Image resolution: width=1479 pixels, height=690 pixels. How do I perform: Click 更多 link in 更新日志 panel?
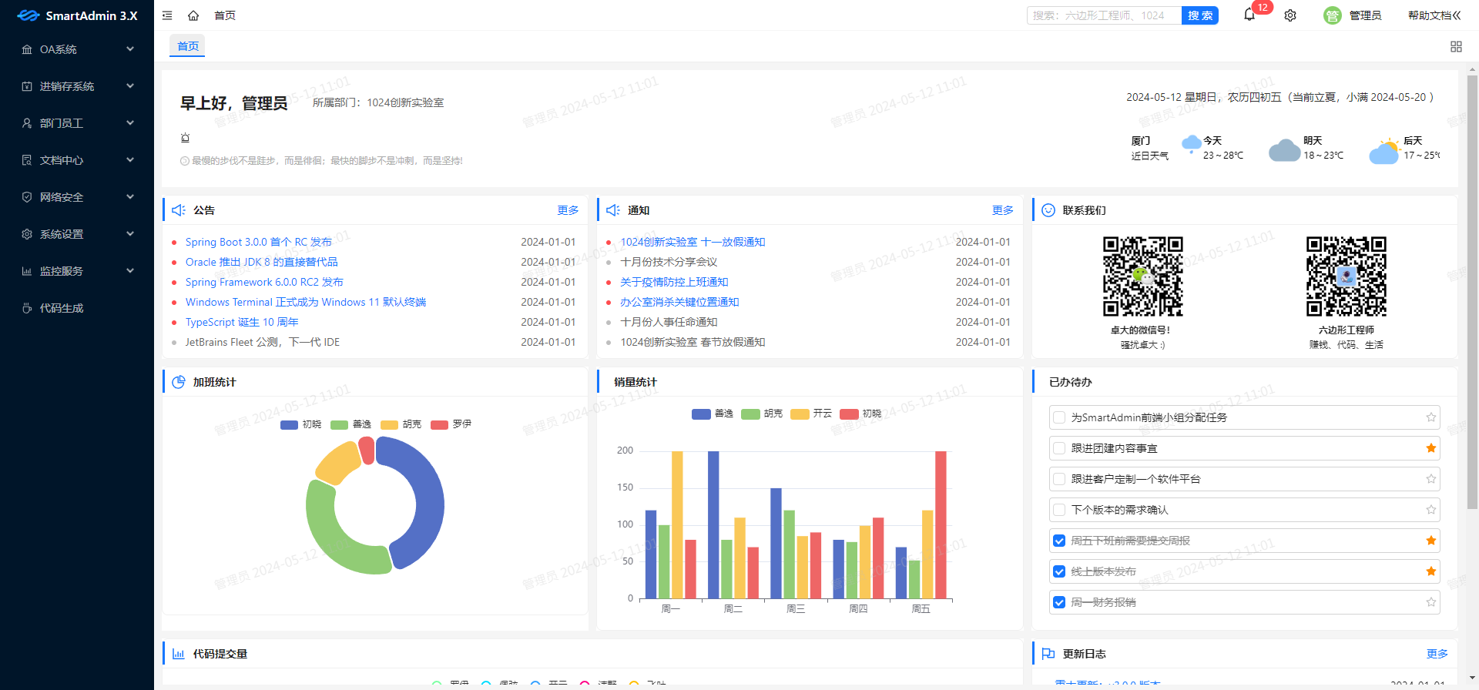[x=1437, y=654]
